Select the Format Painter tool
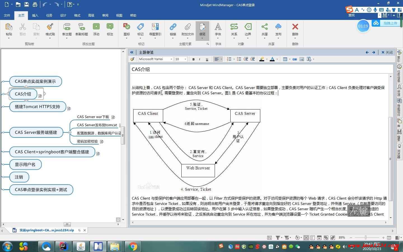The height and width of the screenshot is (252, 403). 50,27
